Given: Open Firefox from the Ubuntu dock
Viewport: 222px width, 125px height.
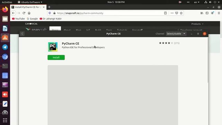Looking at the screenshot, I should pos(5,9).
